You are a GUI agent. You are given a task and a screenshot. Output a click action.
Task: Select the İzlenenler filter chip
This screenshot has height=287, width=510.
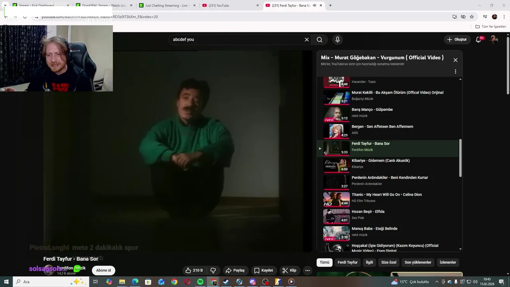[x=448, y=262]
